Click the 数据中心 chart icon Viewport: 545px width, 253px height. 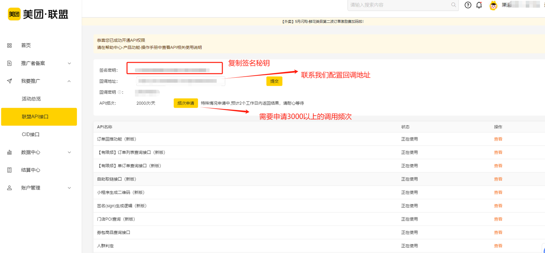tap(9, 152)
